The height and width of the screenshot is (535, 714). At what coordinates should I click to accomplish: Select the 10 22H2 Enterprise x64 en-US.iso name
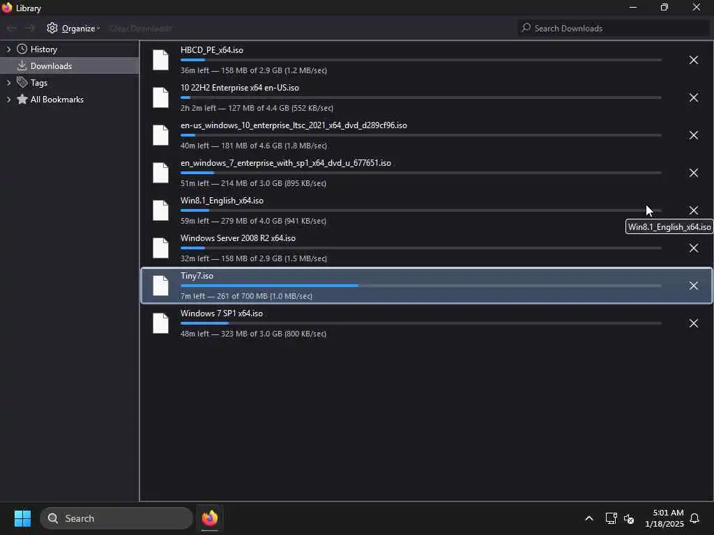(240, 88)
